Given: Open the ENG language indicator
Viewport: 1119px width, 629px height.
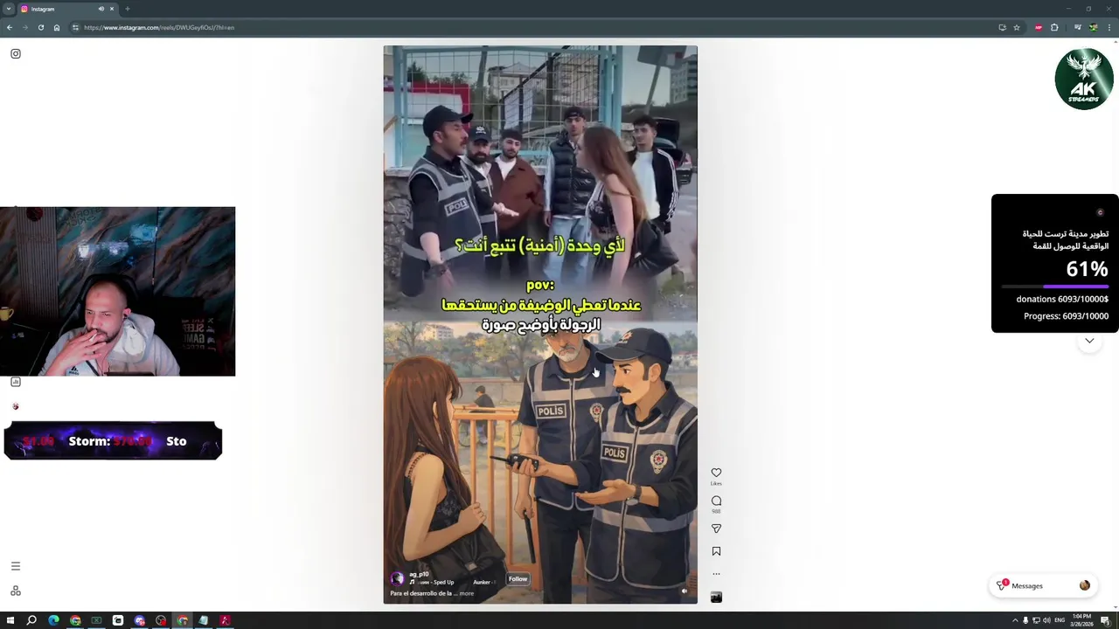Looking at the screenshot, I should pyautogui.click(x=1060, y=620).
